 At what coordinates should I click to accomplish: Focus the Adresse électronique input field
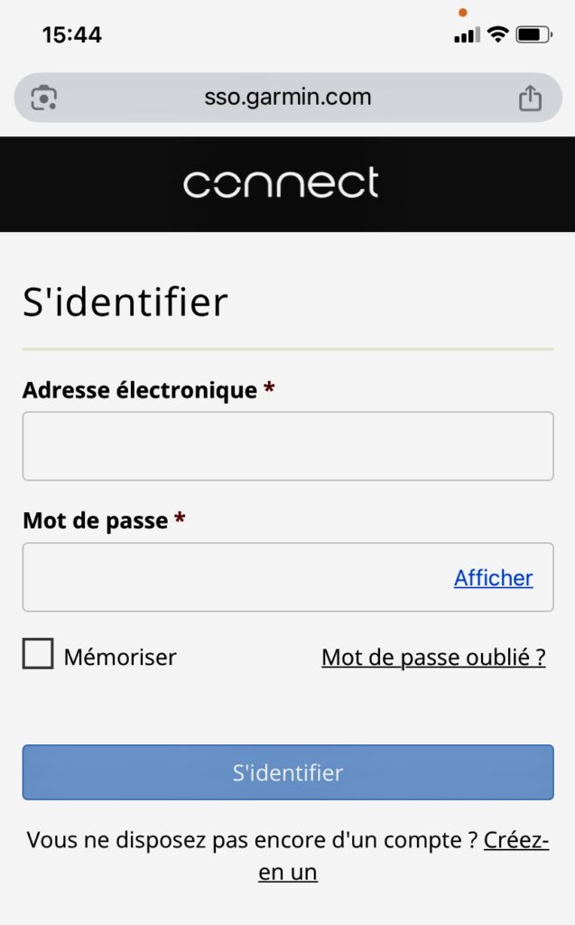287,446
